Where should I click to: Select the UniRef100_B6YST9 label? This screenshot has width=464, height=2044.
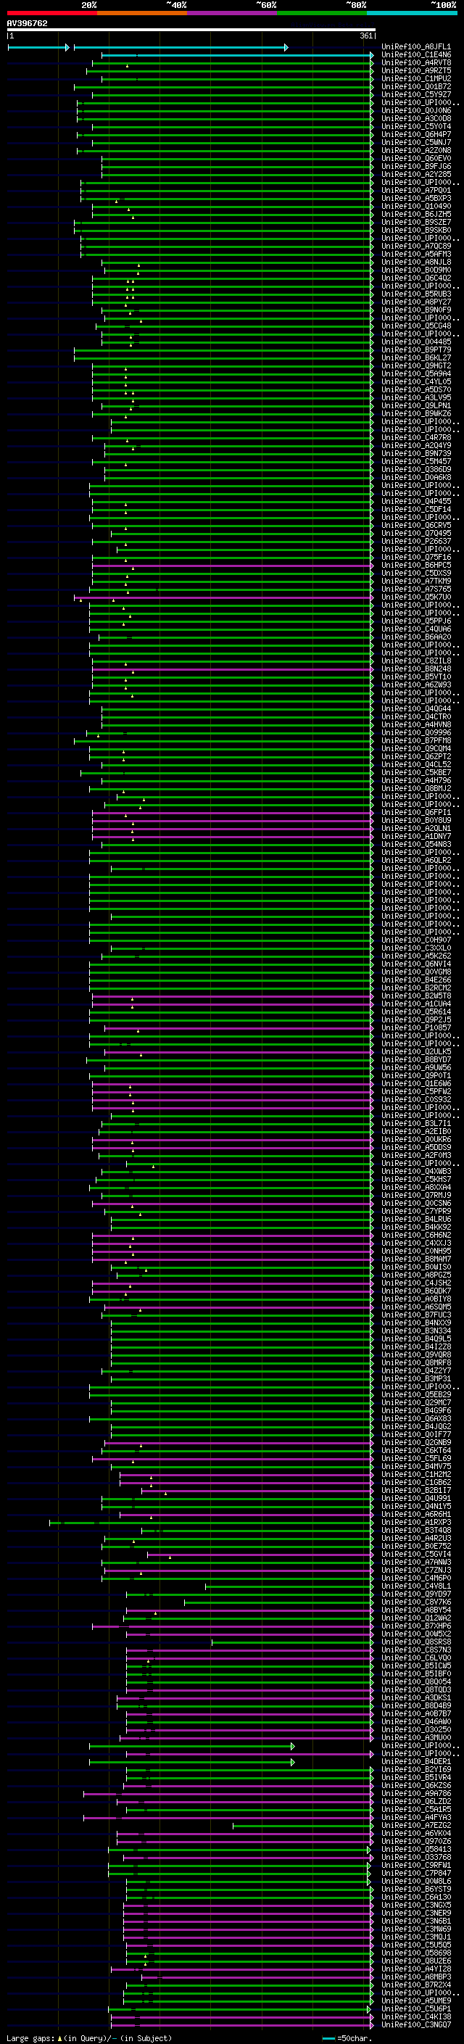[x=416, y=1890]
